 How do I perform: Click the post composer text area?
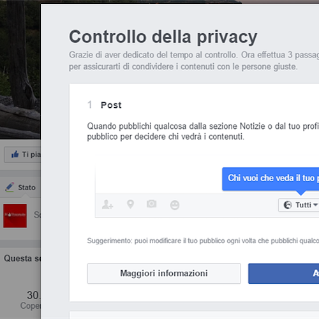tap(158, 180)
